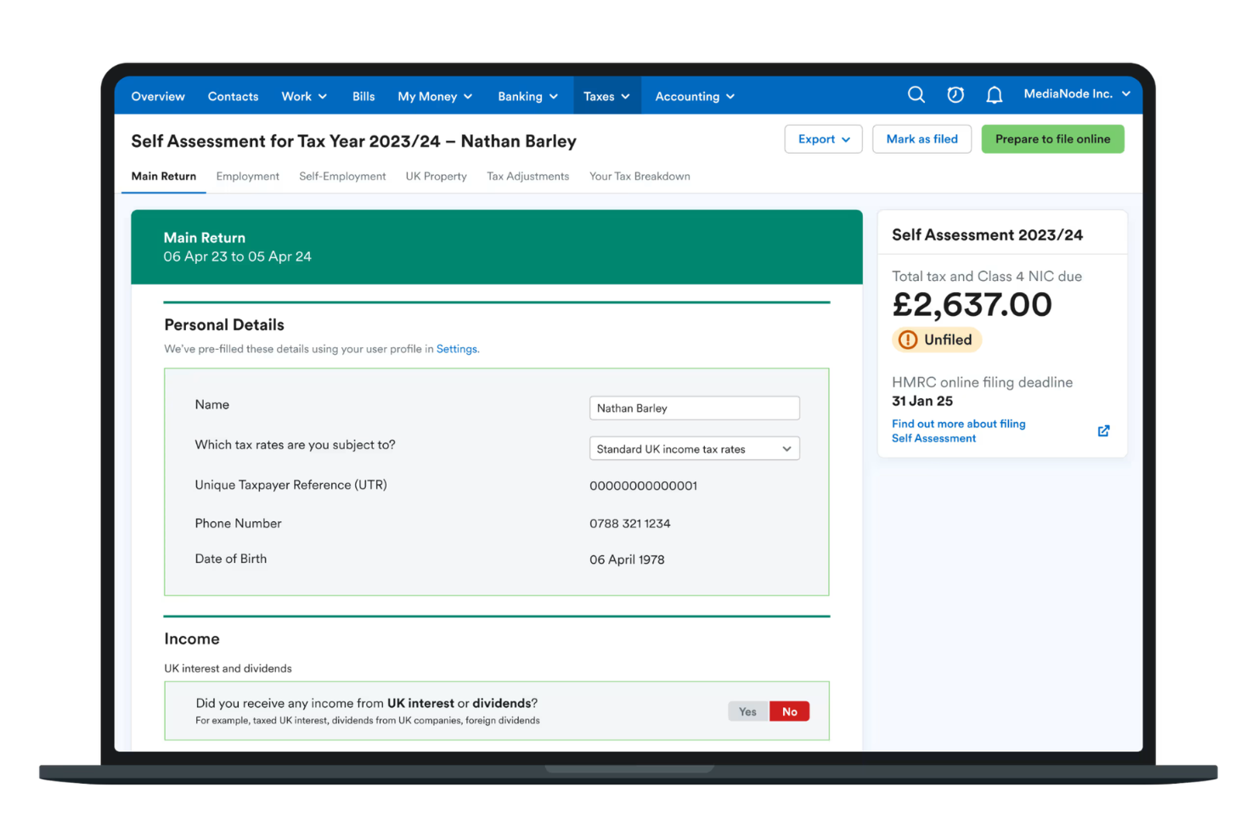
Task: Click the external link icon beside filing help
Action: [x=1103, y=431]
